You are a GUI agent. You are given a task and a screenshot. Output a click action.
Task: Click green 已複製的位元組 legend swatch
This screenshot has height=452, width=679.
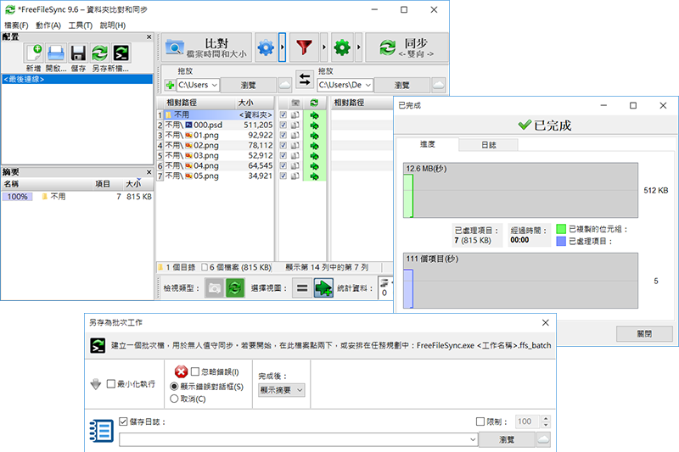click(x=561, y=229)
